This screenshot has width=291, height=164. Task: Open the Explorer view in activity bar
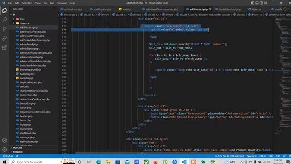pyautogui.click(x=5, y=10)
